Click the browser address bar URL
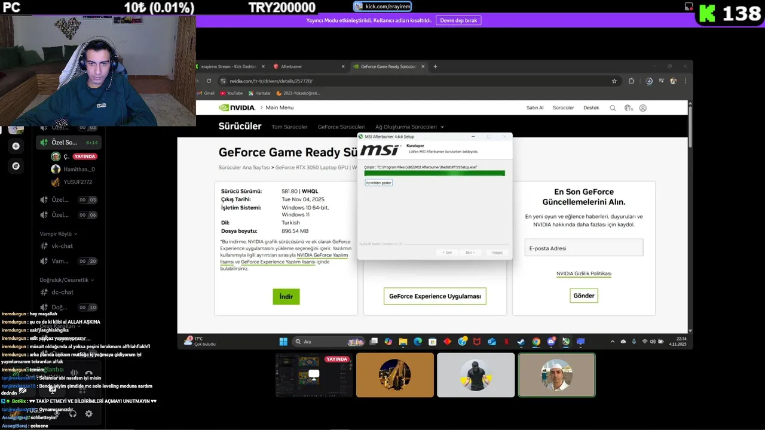This screenshot has height=430, width=765. 271,81
